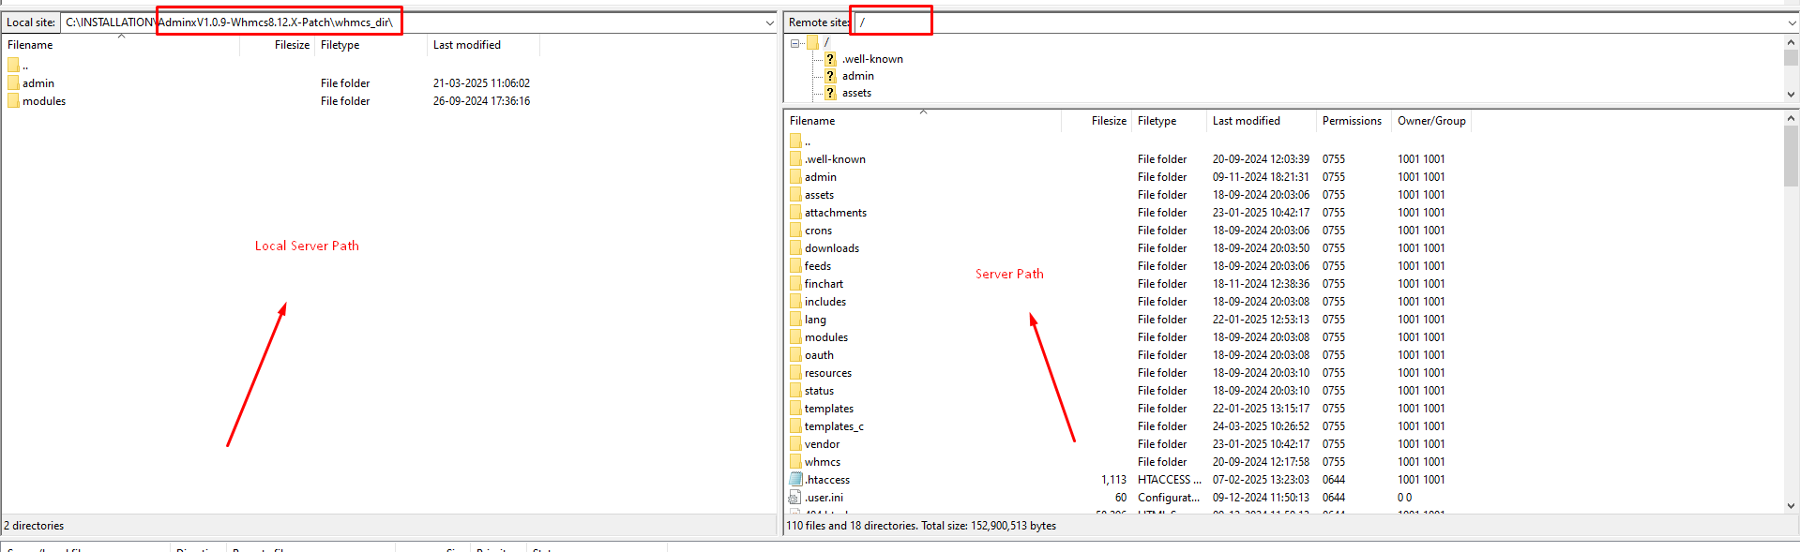Image resolution: width=1800 pixels, height=552 pixels.
Task: Open the Remote site path dropdown
Action: 1792,22
